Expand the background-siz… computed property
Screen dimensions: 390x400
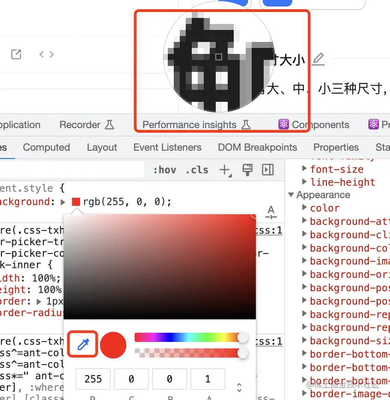point(304,340)
